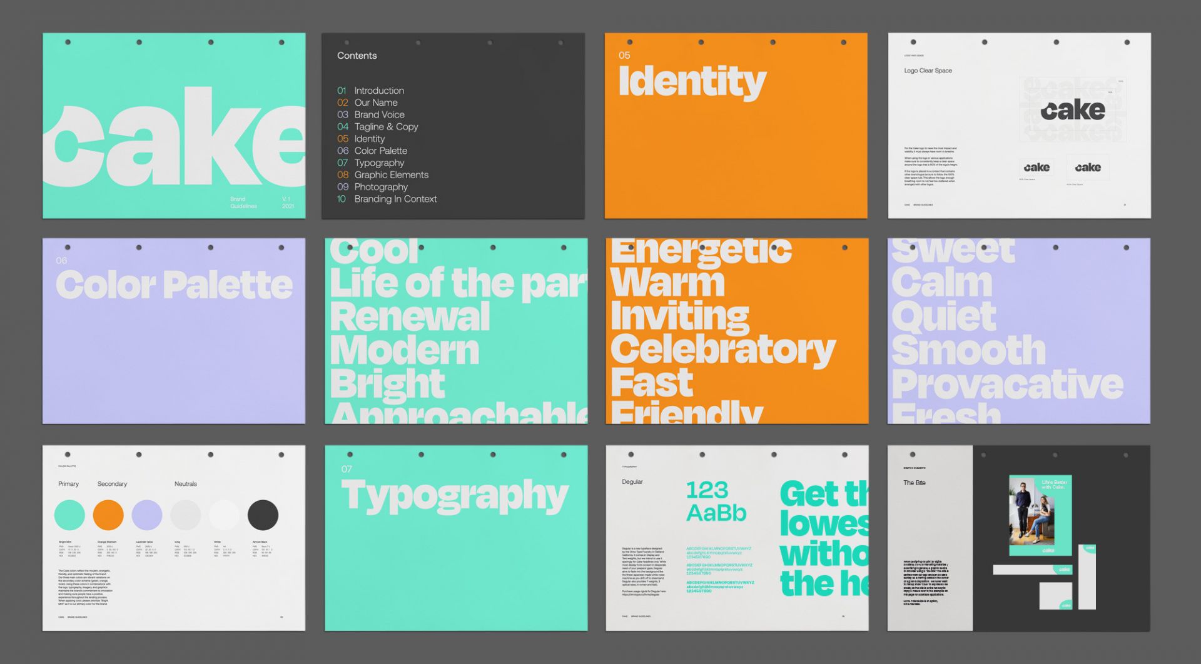Choose Photography in the contents list
Image resolution: width=1201 pixels, height=664 pixels.
click(x=380, y=187)
